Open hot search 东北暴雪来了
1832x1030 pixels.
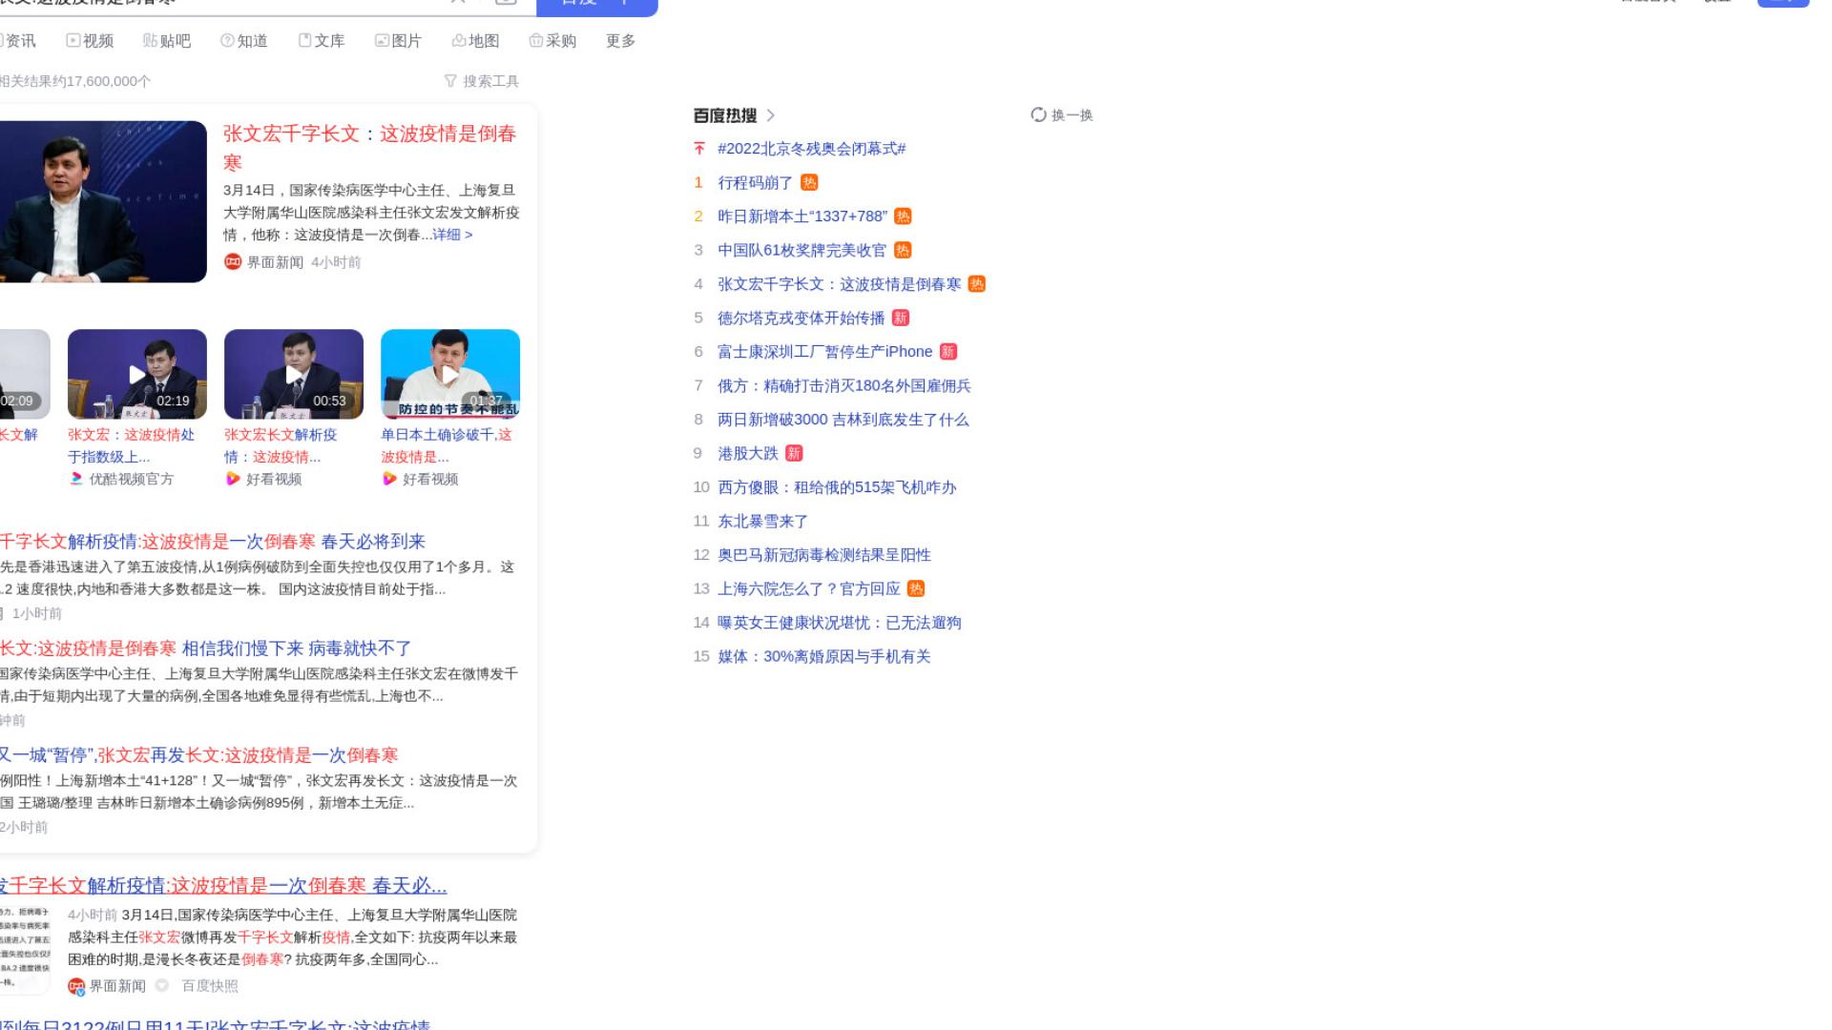[x=763, y=522]
